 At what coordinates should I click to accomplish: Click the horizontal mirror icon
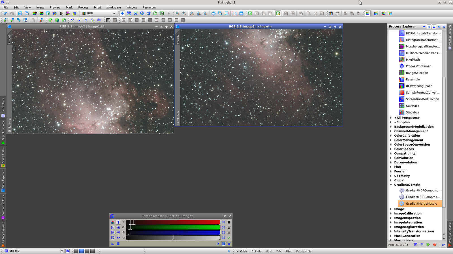pos(92,20)
